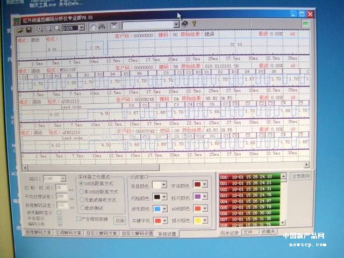Screen dimensions: 344x258
Task: Toggle the 声音提示 checkbox
Action: (60, 219)
